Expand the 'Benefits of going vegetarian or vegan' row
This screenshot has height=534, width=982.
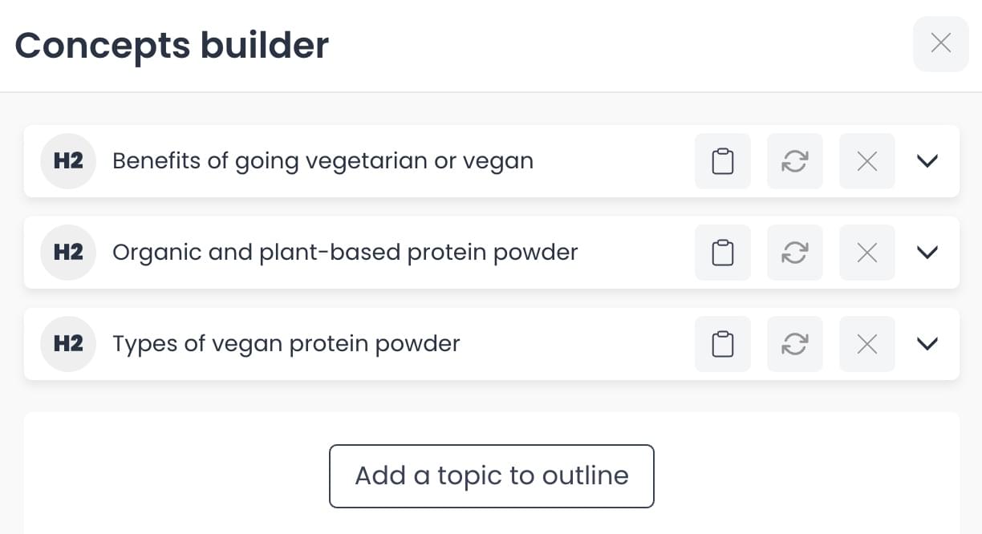click(927, 161)
